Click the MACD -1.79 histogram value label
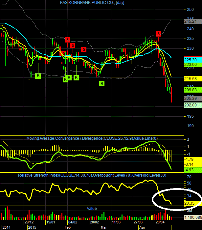202x230 pixels. 193,159
